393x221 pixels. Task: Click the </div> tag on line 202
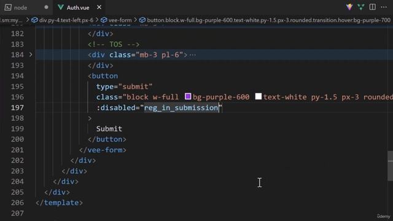coord(83,160)
